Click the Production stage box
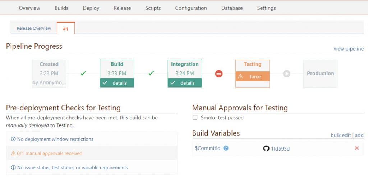Screen dimensions: 368x180 320,74
